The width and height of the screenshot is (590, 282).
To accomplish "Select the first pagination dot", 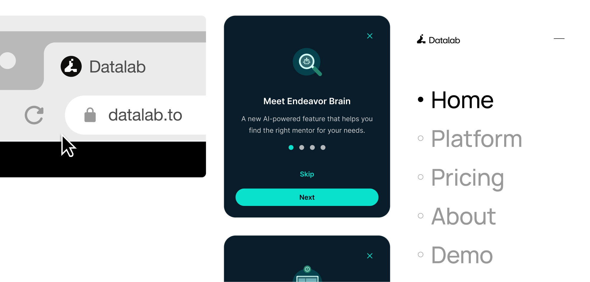I will (291, 147).
